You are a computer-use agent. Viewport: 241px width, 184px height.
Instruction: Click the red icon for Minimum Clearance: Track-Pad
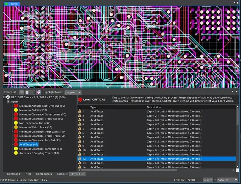[x=16, y=119]
